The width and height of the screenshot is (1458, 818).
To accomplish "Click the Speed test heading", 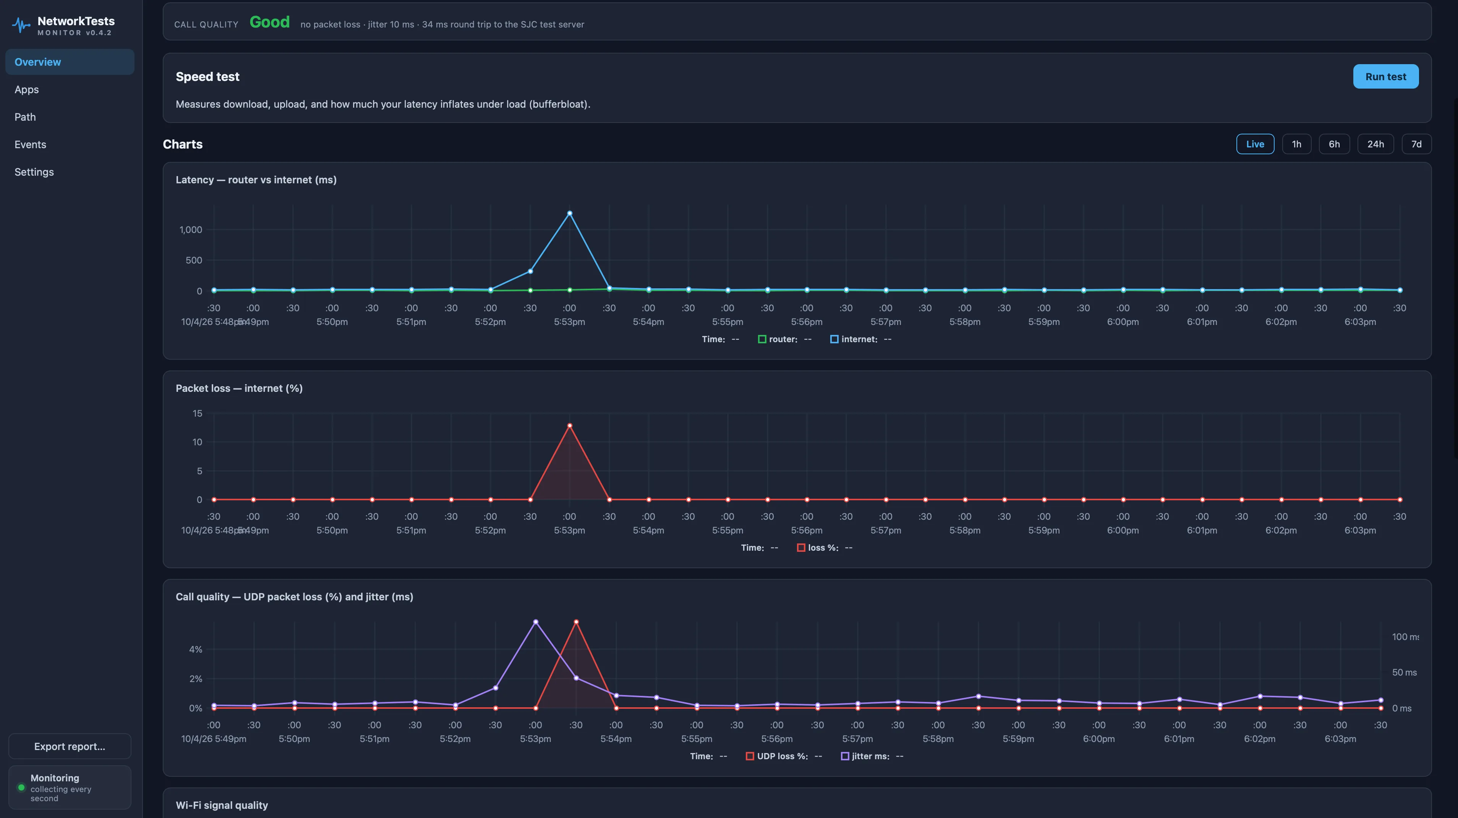I will coord(207,76).
